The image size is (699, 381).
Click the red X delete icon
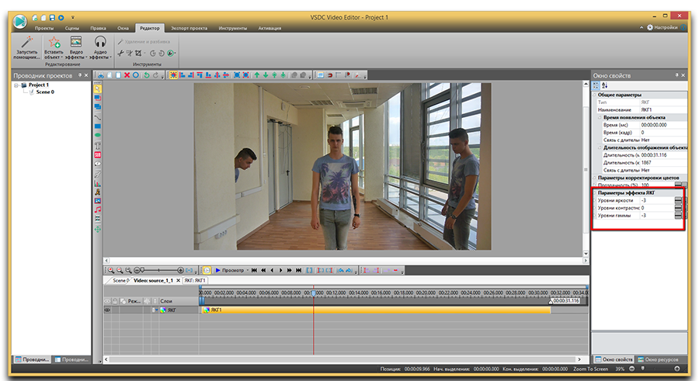point(127,75)
